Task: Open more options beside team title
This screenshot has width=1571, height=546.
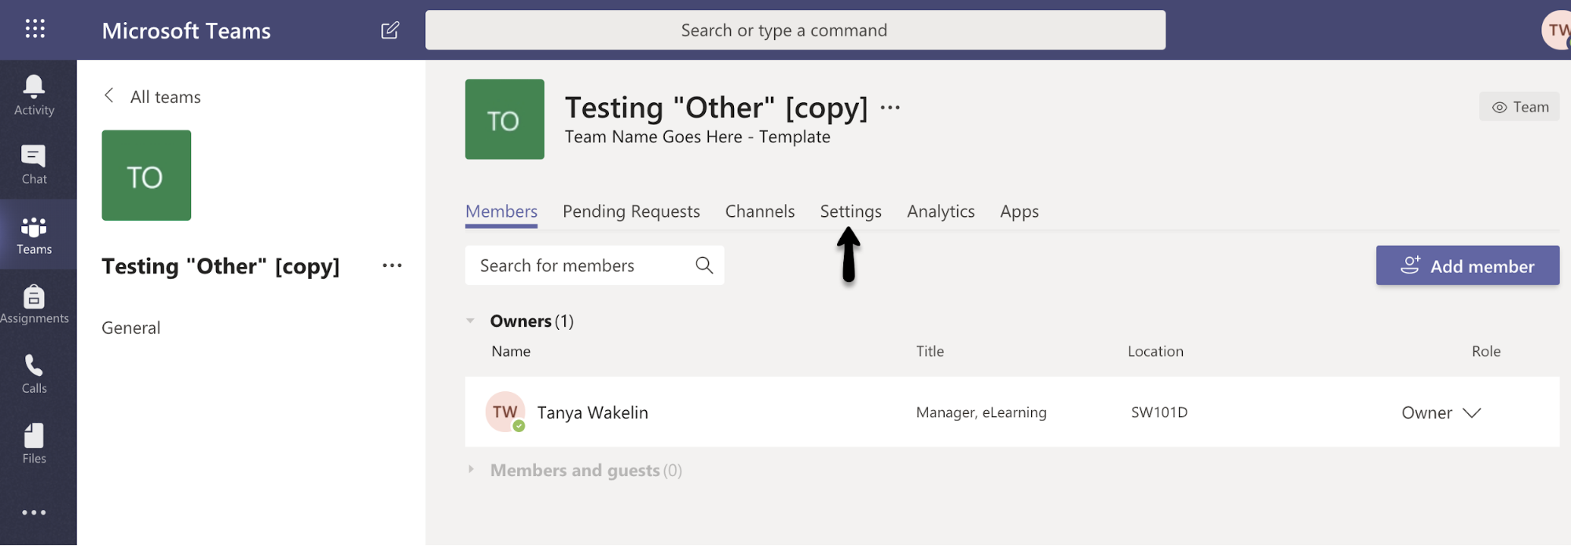Action: pyautogui.click(x=890, y=108)
